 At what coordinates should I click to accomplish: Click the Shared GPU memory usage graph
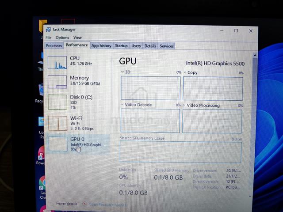tap(181, 152)
